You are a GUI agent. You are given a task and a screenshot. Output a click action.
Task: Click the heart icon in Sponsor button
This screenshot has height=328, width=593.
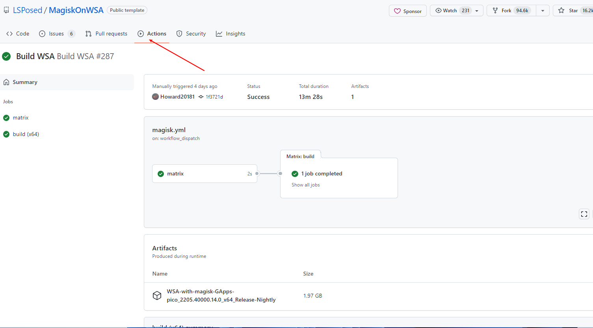pos(397,11)
